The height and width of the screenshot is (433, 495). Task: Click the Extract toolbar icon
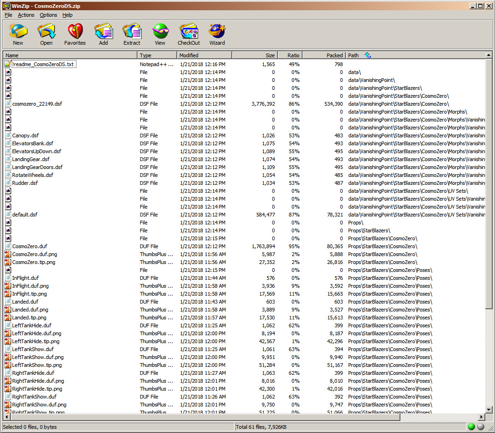131,32
